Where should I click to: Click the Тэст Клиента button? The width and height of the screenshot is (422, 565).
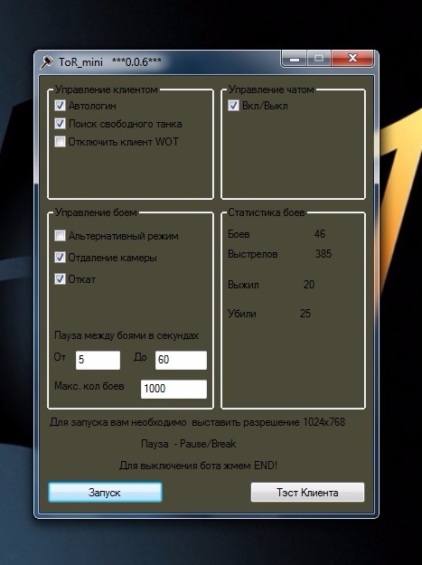(307, 492)
